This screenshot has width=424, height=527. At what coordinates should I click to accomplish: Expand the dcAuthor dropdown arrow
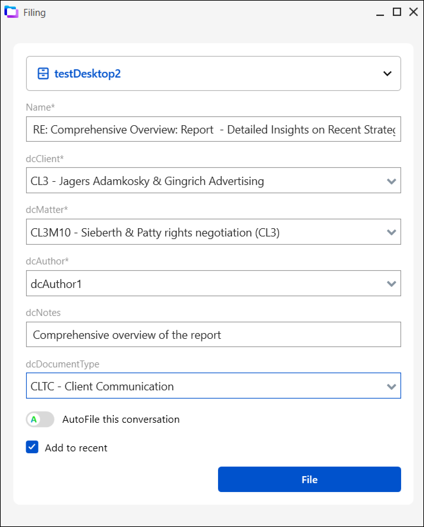391,284
